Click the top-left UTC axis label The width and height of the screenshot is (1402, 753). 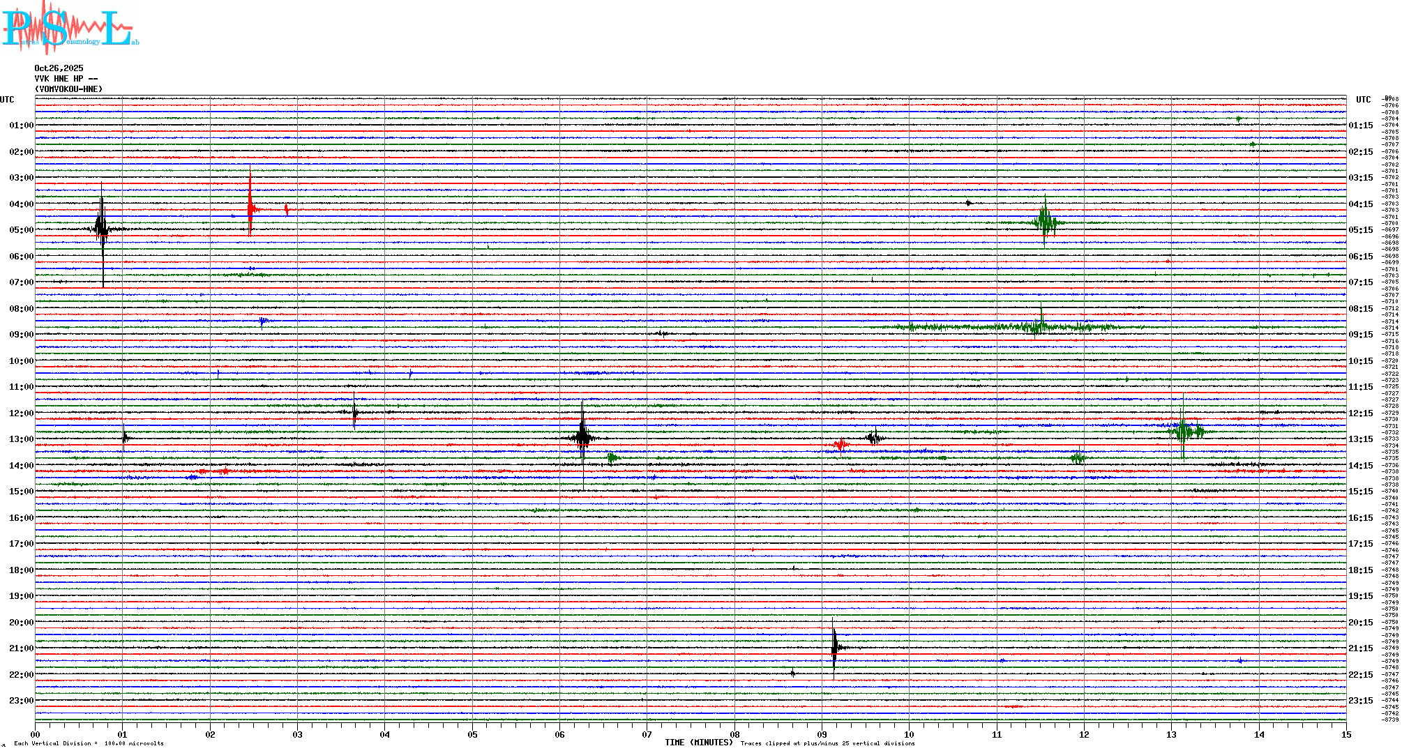pyautogui.click(x=7, y=100)
